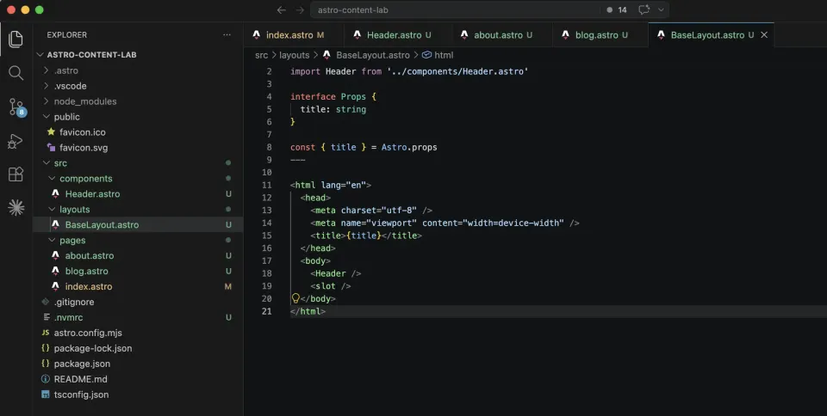Click the src breadcrumb segment

pyautogui.click(x=261, y=55)
